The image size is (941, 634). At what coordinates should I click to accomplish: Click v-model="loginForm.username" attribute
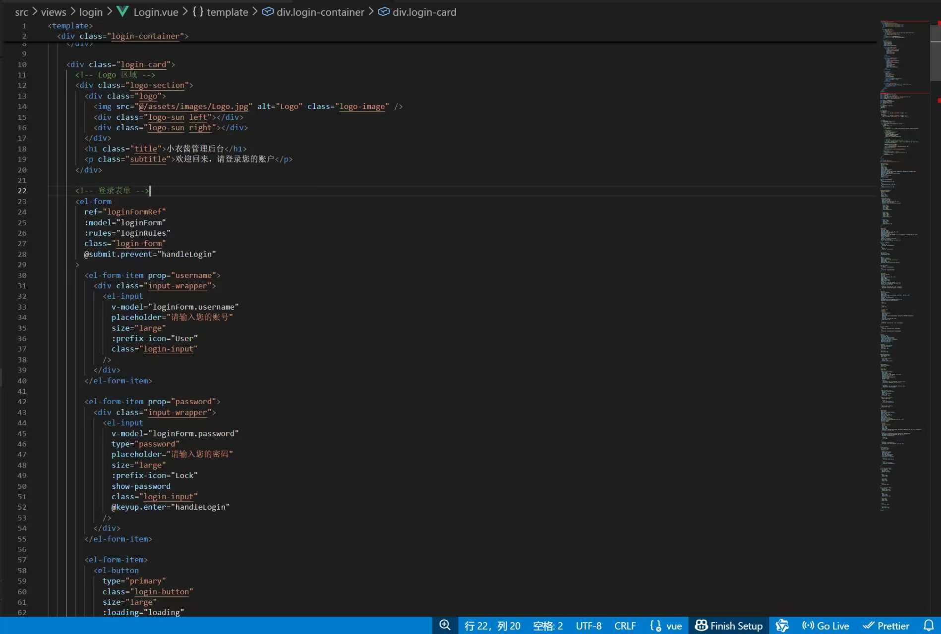(175, 307)
